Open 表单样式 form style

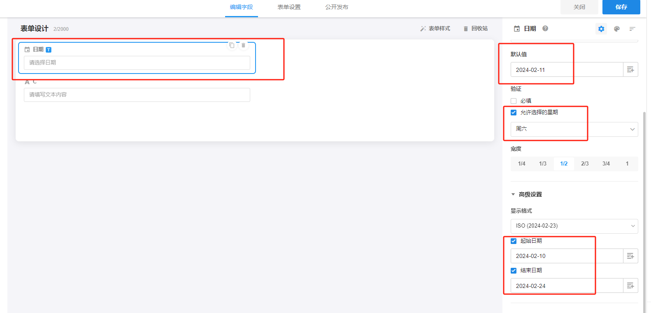pos(435,29)
